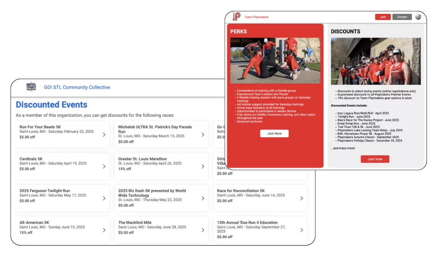Screen dimensions: 433x259
Task: Click the GO! STL Community Collective logo
Action: pyautogui.click(x=31, y=87)
